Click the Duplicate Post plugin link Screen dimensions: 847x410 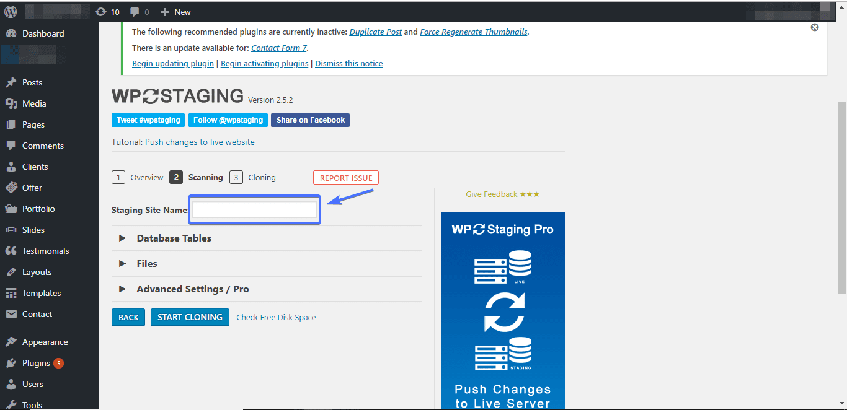point(376,32)
